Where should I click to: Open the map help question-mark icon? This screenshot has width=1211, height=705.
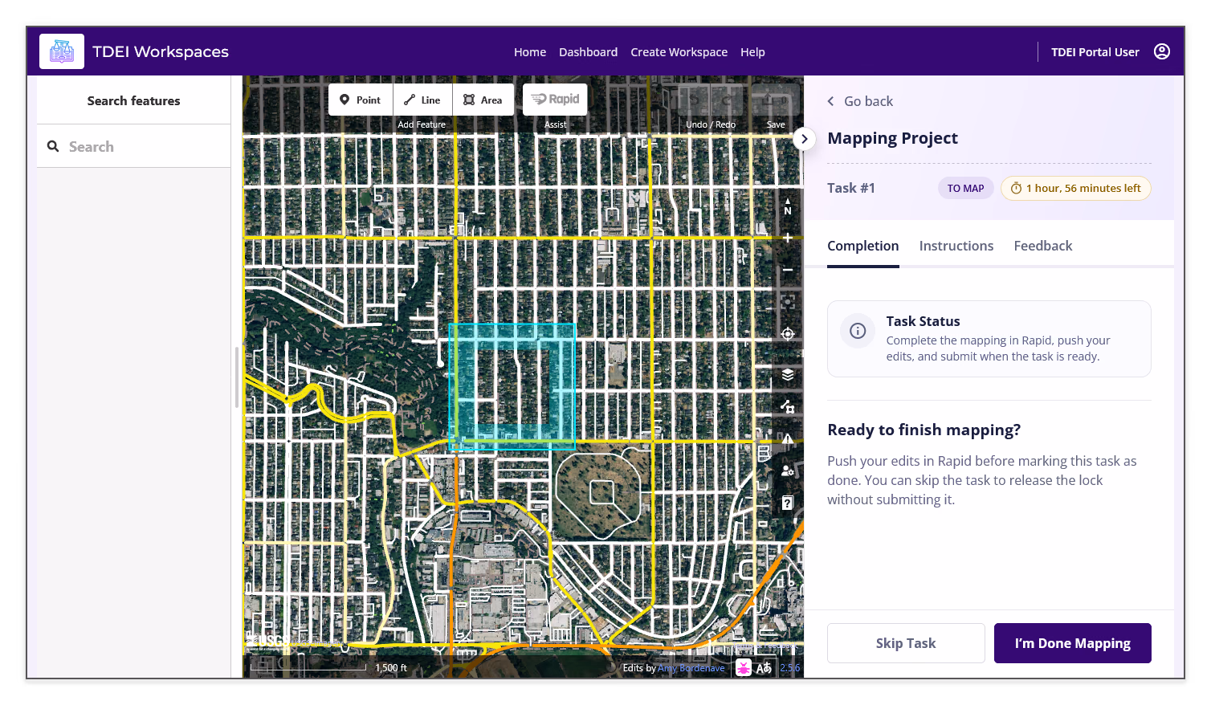pyautogui.click(x=788, y=503)
